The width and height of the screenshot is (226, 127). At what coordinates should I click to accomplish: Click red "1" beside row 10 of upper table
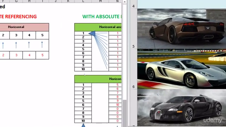[115, 69]
